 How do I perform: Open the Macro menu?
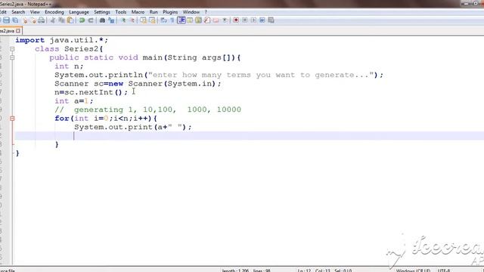138,12
